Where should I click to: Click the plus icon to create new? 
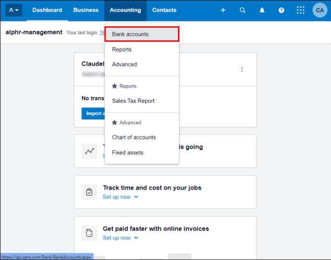click(223, 10)
